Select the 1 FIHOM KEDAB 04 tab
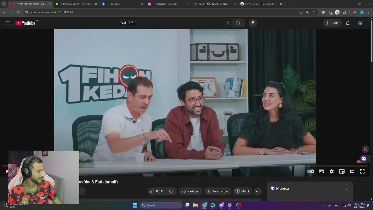The image size is (373, 210). [x=29, y=4]
